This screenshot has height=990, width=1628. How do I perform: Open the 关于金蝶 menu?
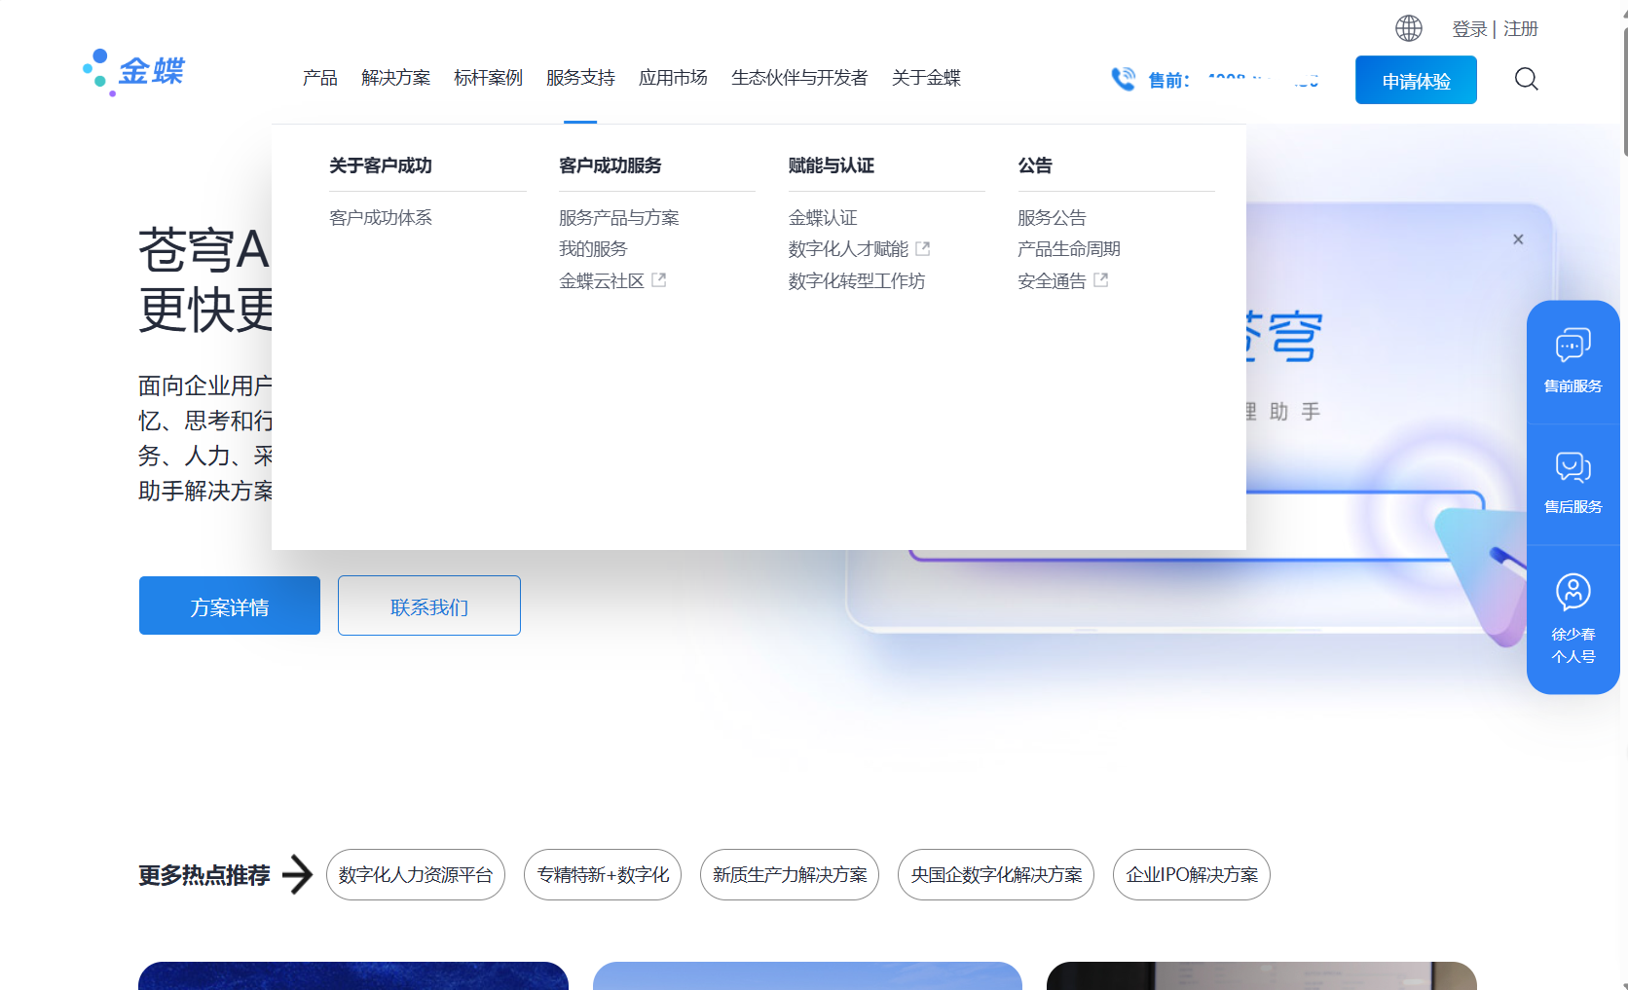tap(926, 78)
